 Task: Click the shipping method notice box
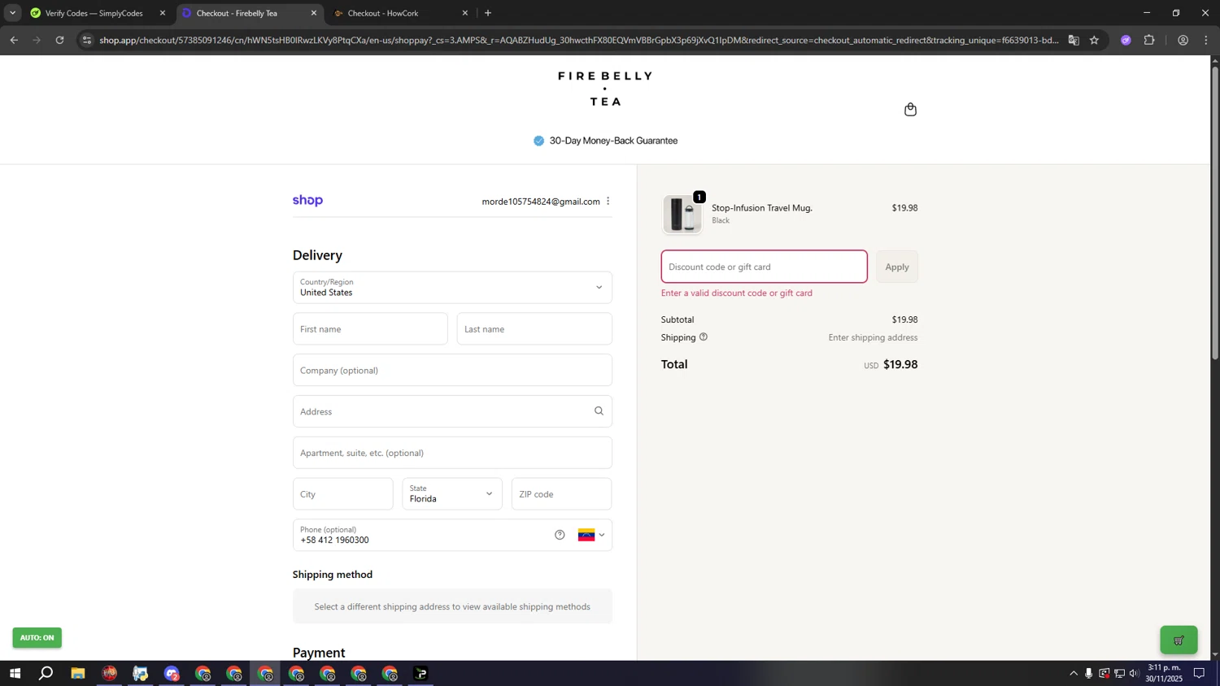tap(452, 606)
